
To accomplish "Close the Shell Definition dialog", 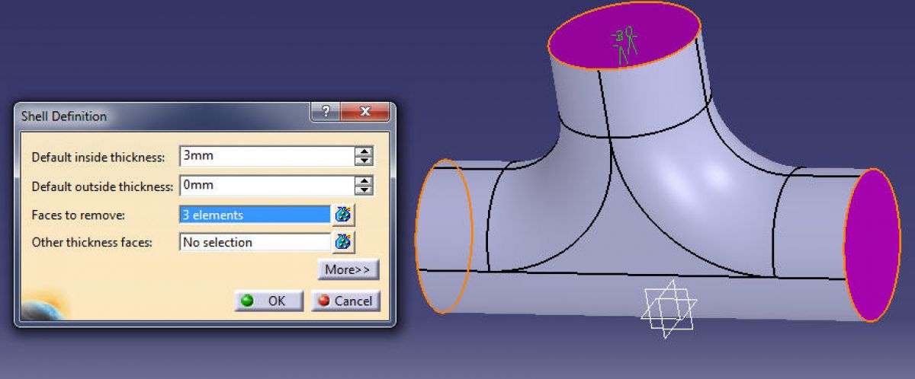I will pos(364,112).
